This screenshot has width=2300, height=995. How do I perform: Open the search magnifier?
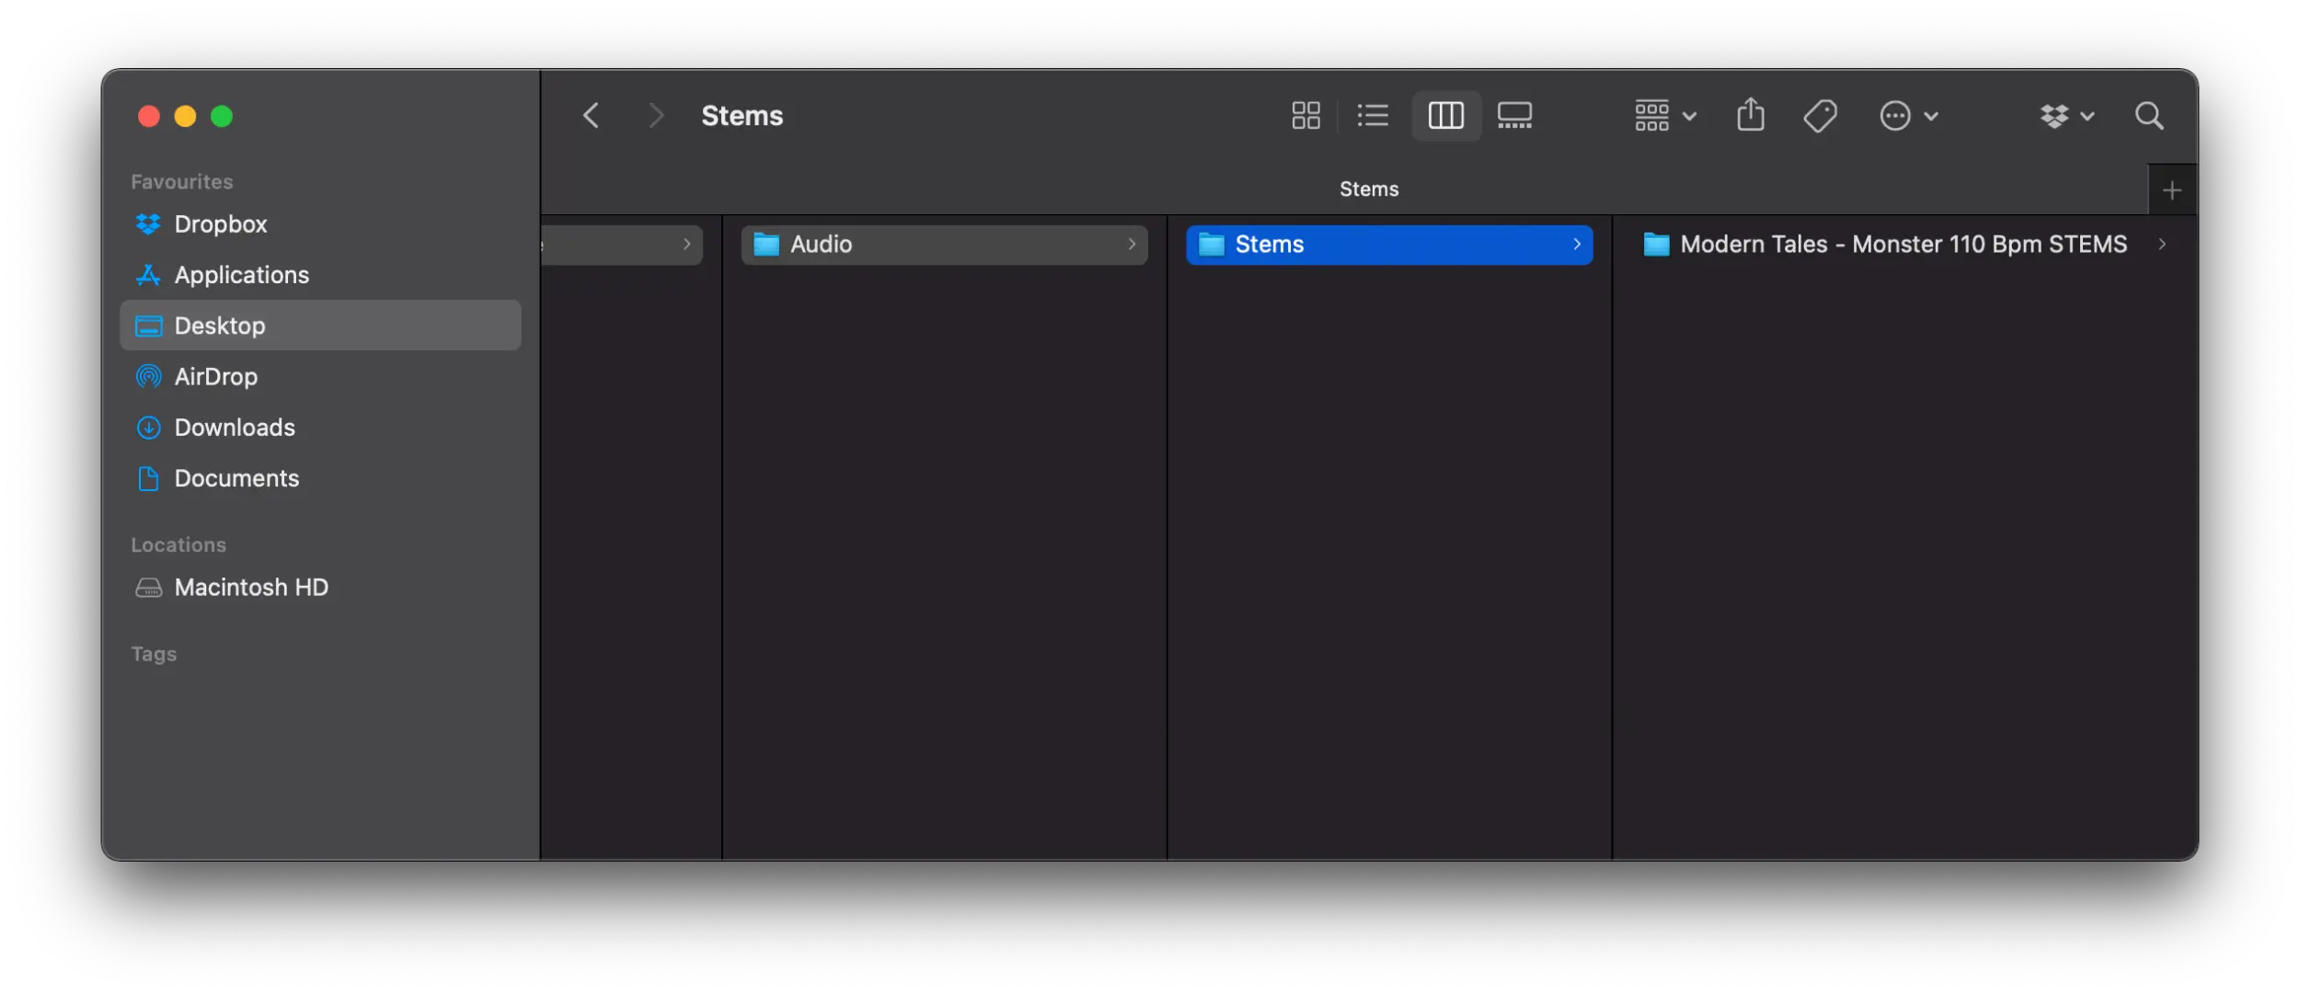click(x=2149, y=116)
